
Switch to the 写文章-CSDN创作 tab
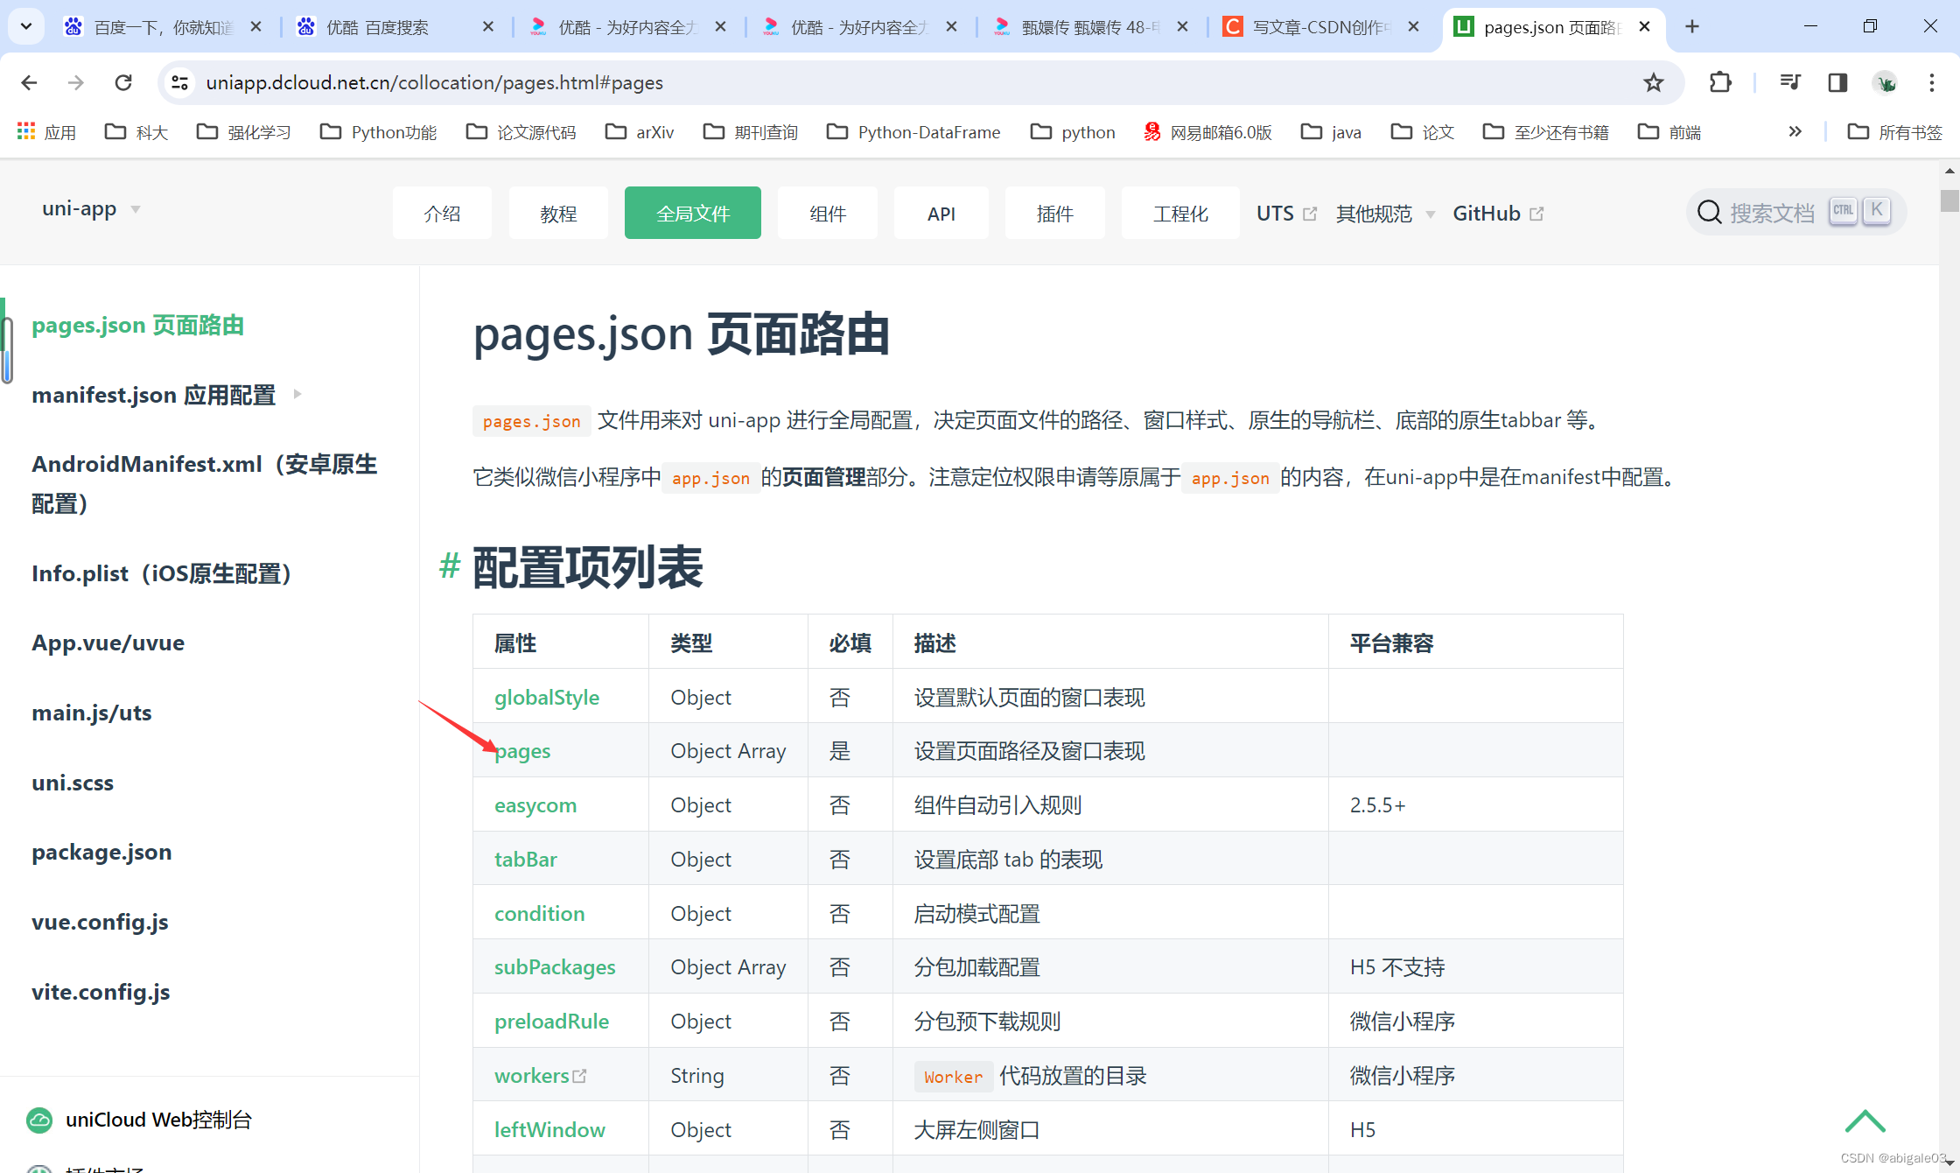point(1322,26)
